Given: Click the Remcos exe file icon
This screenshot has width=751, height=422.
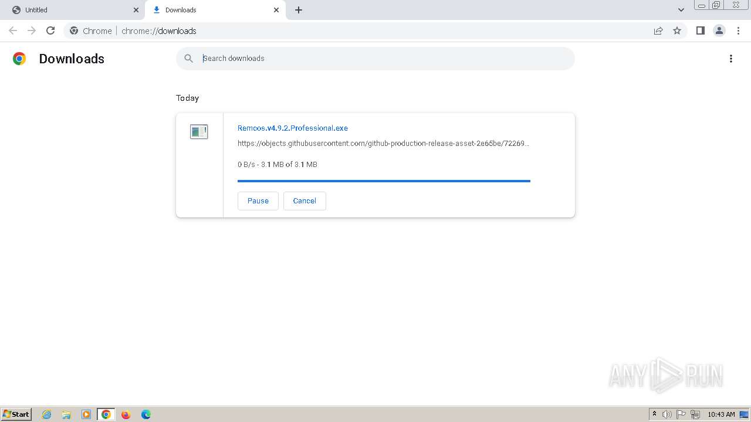Looking at the screenshot, I should pyautogui.click(x=199, y=131).
